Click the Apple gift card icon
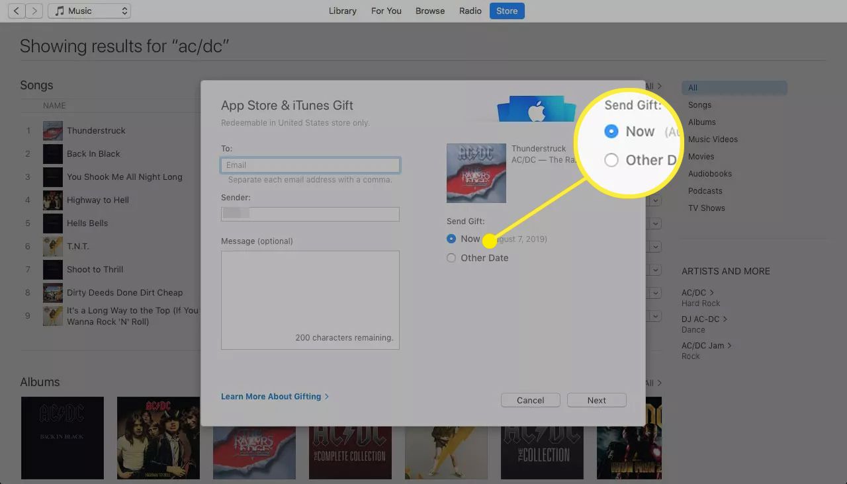Screen dimensions: 847x484 pyautogui.click(x=536, y=110)
